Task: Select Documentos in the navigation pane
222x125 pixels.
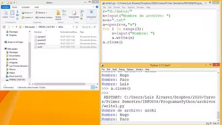Action: pyautogui.click(x=15, y=56)
